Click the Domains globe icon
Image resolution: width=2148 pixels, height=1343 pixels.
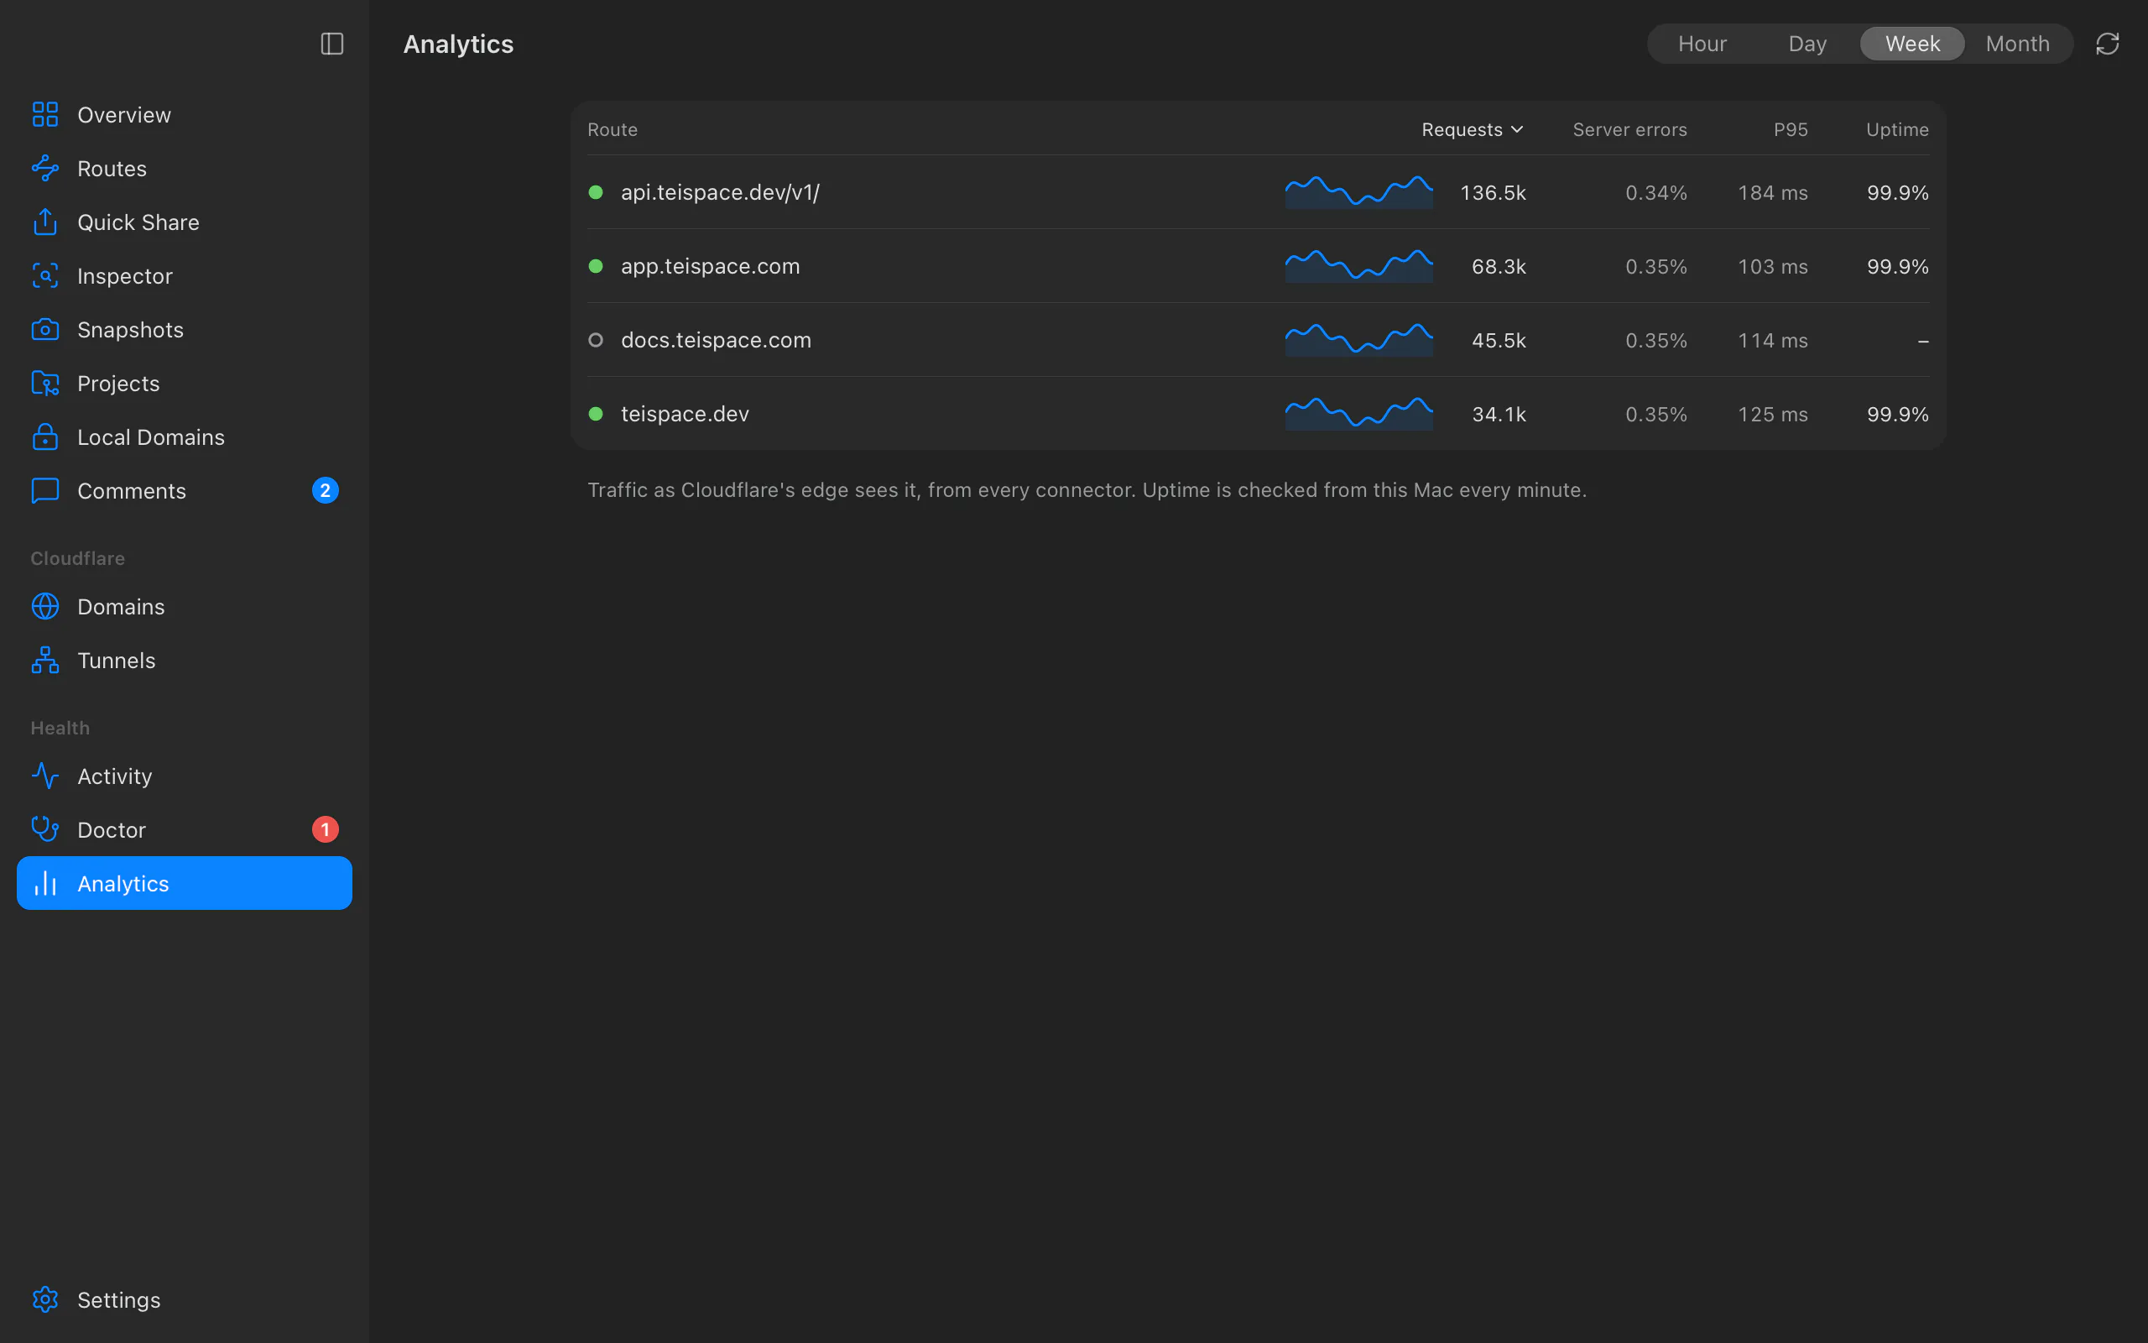45,607
